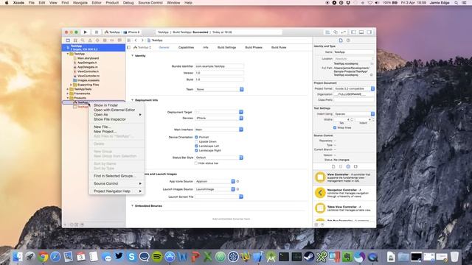The image size is (472, 265).
Task: Select Navigation Controller in object library
Action: click(x=344, y=193)
